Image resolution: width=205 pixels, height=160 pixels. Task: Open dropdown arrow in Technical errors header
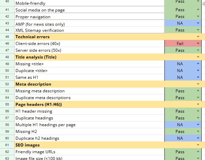click(x=198, y=37)
